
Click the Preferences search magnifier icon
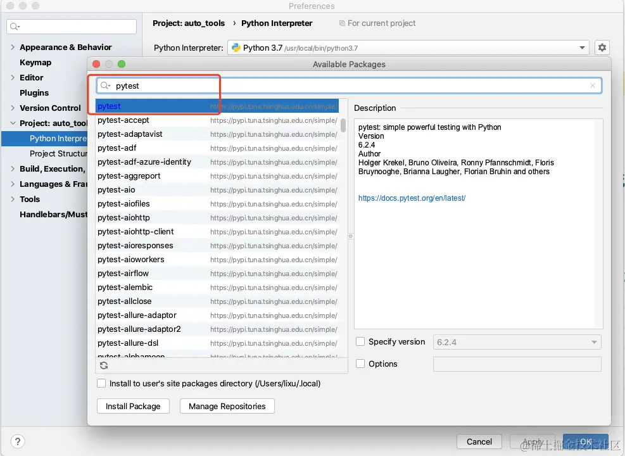[x=15, y=27]
